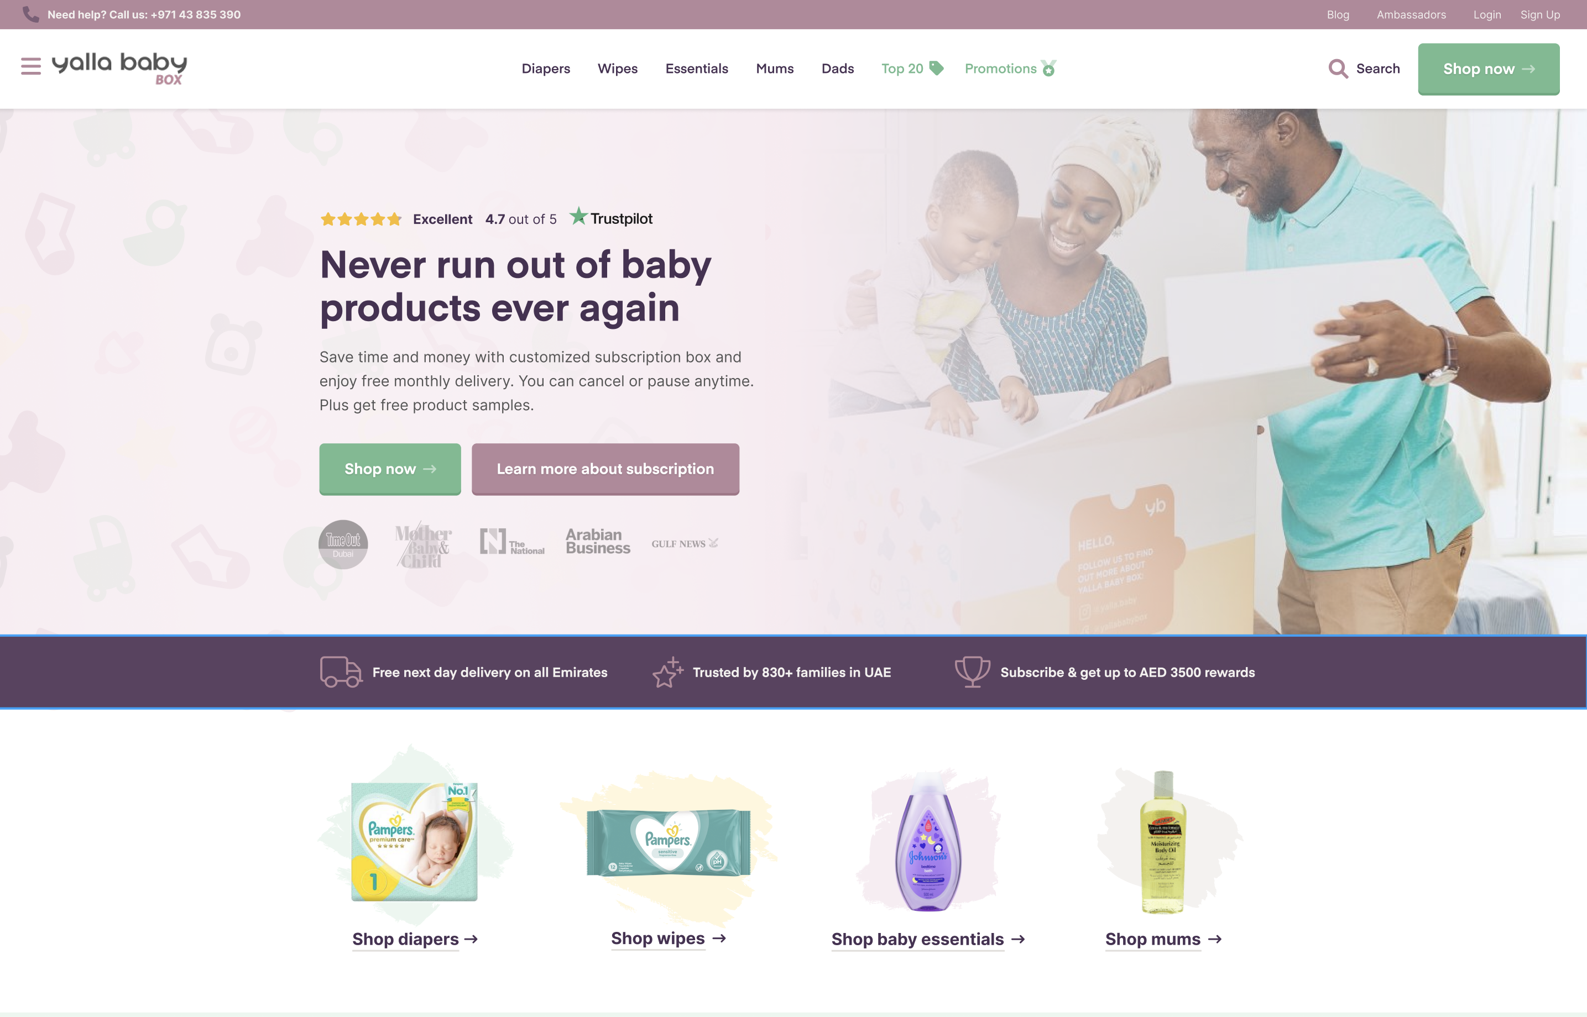Viewport: 1587px width, 1017px height.
Task: Click the Trustpilot star logo
Action: tap(578, 217)
